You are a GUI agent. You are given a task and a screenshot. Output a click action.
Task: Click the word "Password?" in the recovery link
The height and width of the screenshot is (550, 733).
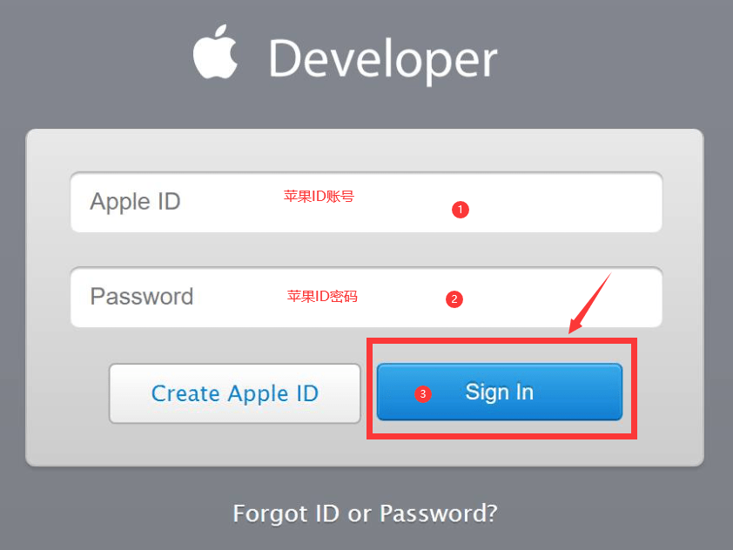point(439,513)
